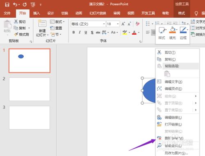Open the 文件 tab
The height and width of the screenshot is (156, 205).
[x=7, y=13]
